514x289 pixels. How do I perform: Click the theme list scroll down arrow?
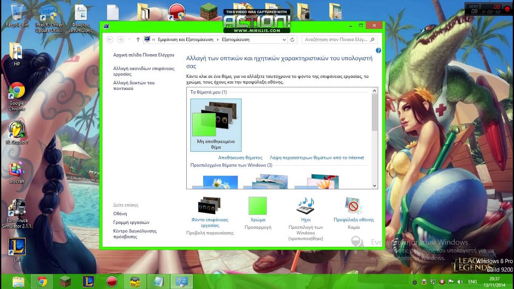pyautogui.click(x=375, y=186)
